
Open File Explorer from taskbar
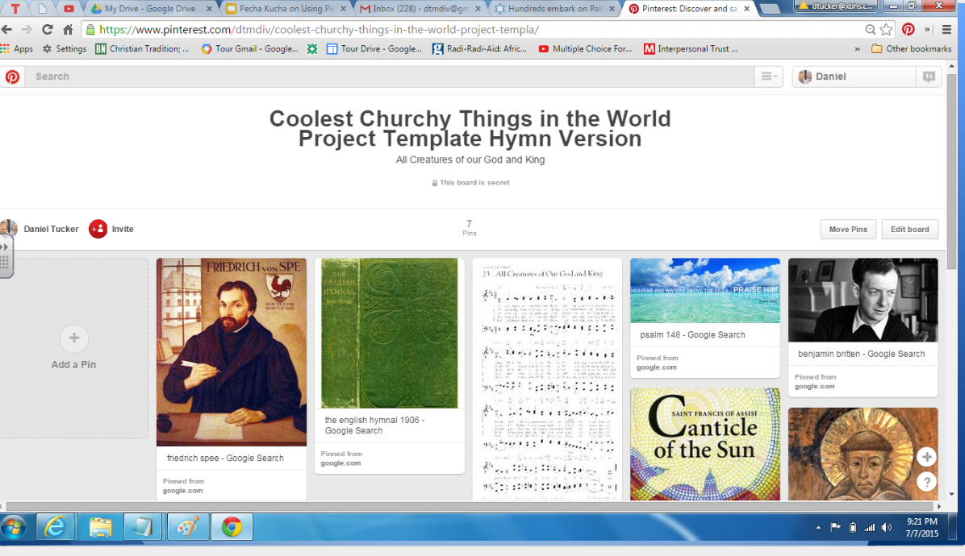point(100,527)
